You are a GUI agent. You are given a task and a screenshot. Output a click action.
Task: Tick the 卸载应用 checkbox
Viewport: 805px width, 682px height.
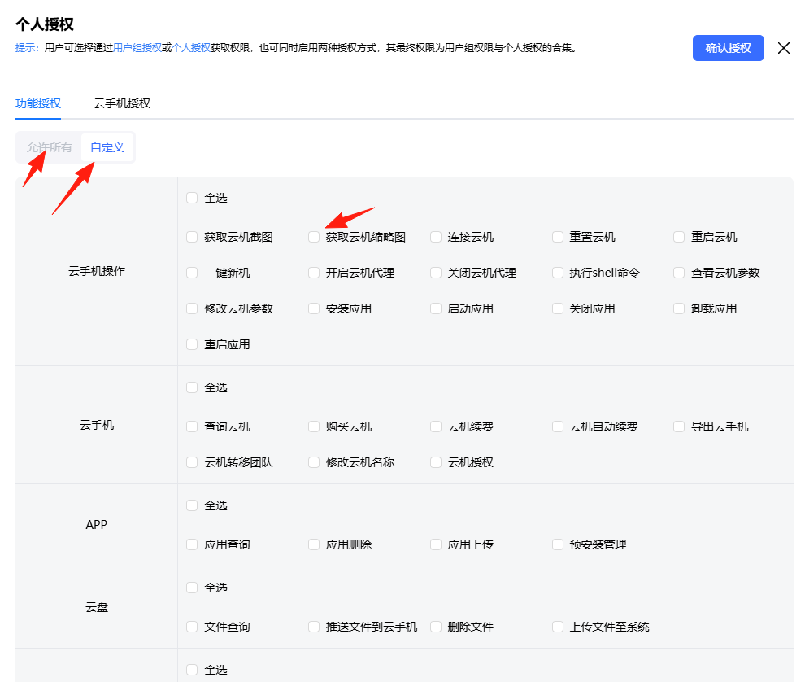click(680, 308)
